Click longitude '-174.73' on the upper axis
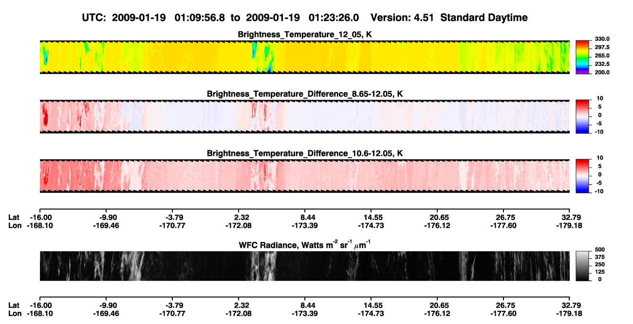Screen dimensions: 633x324 (x=371, y=225)
